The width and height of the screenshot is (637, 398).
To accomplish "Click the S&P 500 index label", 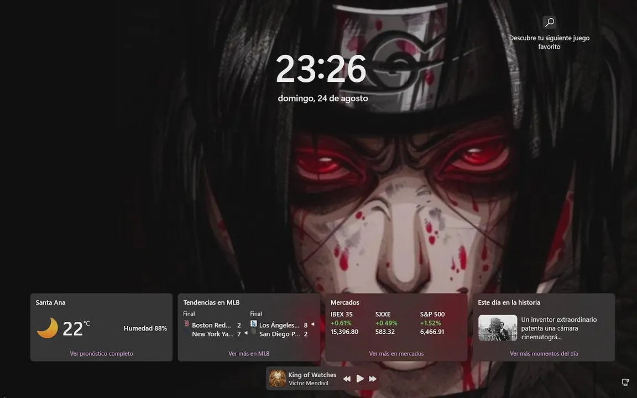I will 432,314.
